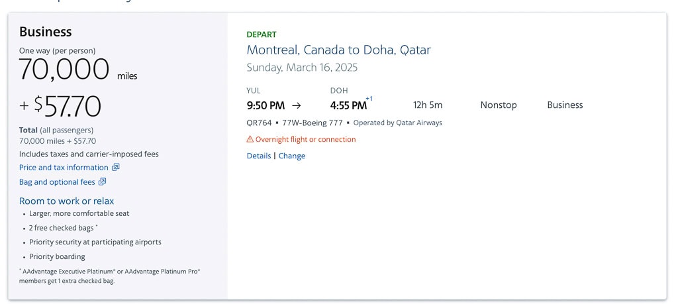
Task: Click the arrow between departure and arrival times
Action: 296,105
